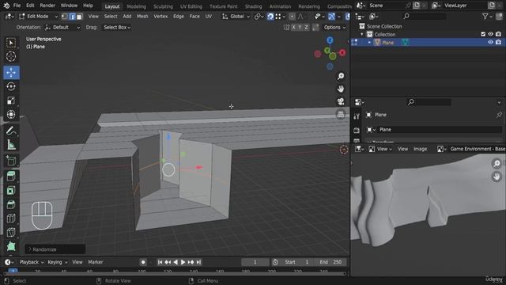Select the Inset Faces tool
The height and width of the screenshot is (285, 506).
click(11, 190)
